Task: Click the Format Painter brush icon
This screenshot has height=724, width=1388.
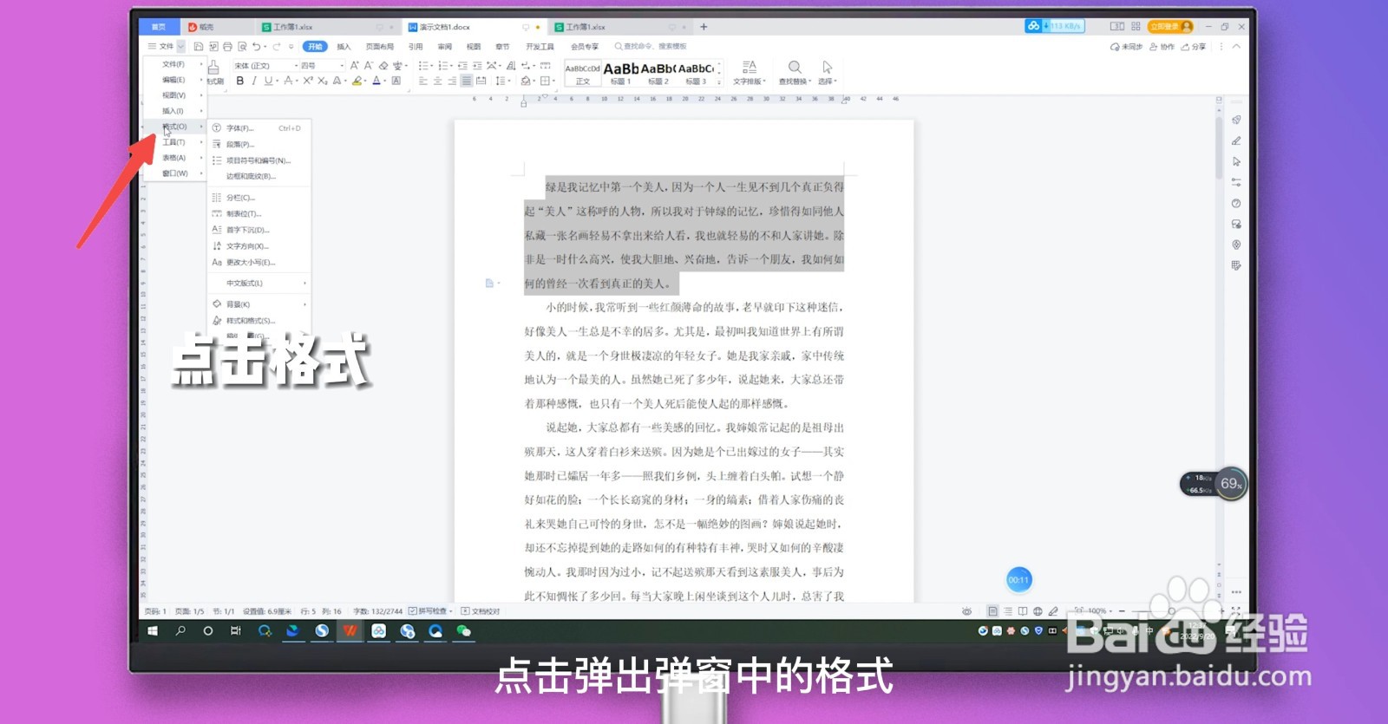Action: 213,67
